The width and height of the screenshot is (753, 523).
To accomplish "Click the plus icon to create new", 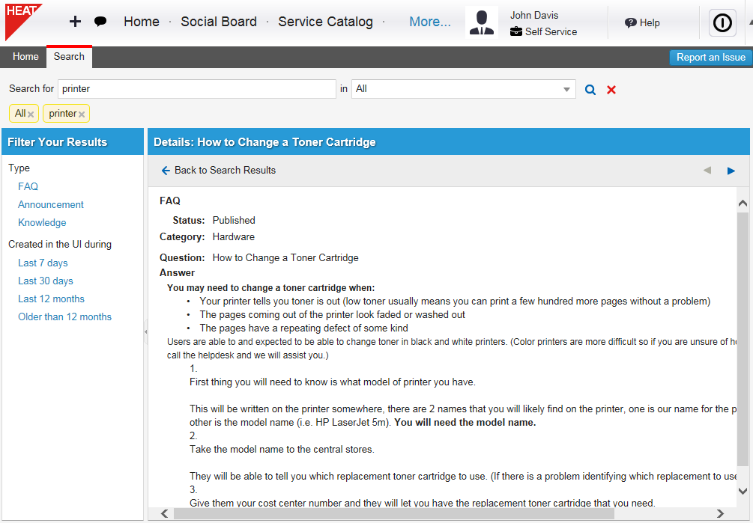I will tap(76, 22).
